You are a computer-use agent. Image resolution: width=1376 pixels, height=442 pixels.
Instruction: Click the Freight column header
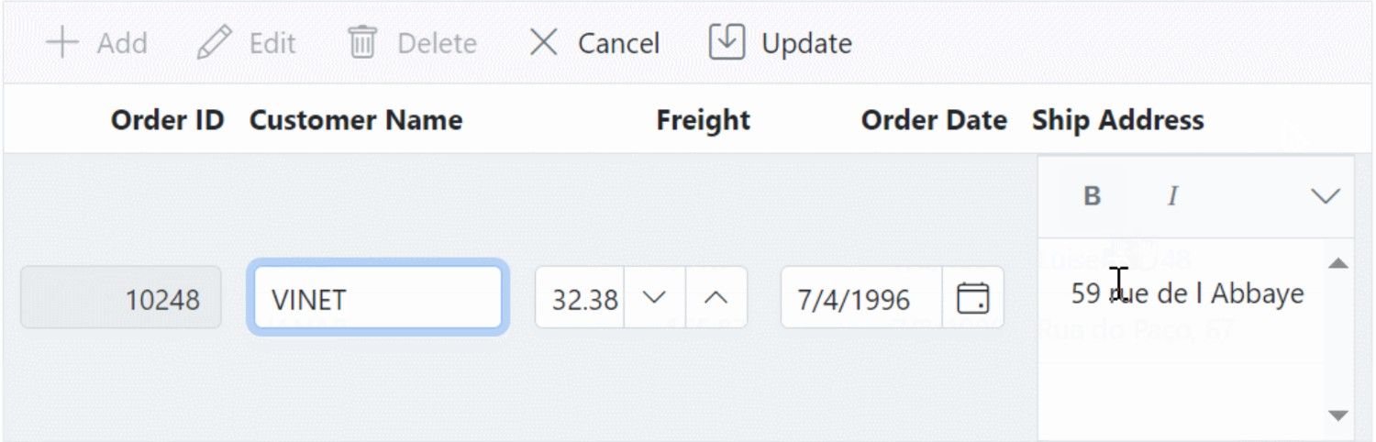pos(704,120)
